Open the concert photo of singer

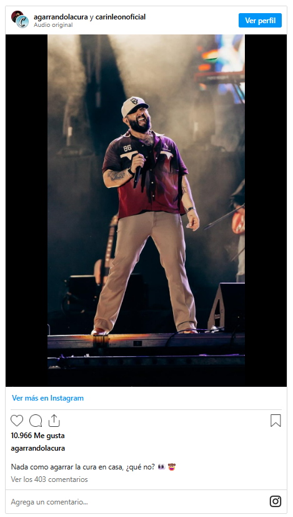146,210
